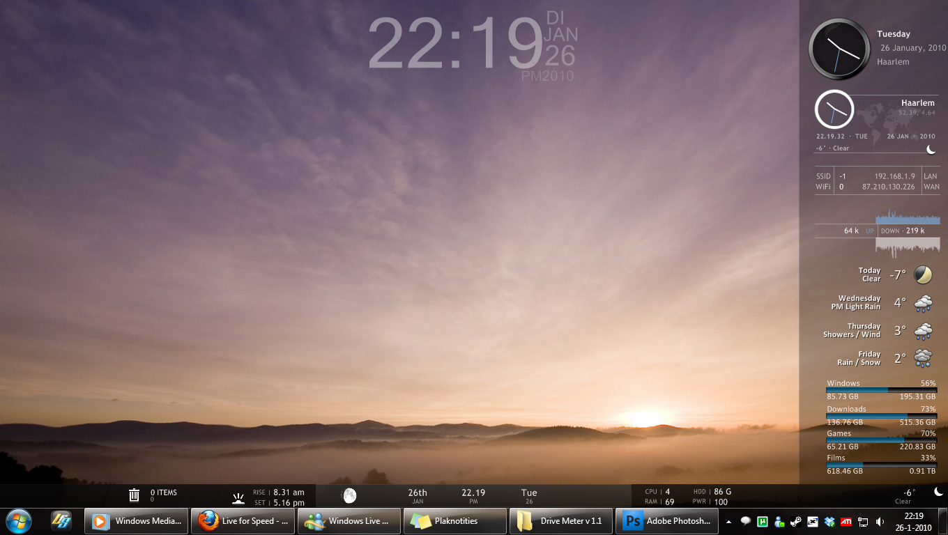This screenshot has width=948, height=535.
Task: Click the CPU usage value '4'
Action: [668, 492]
